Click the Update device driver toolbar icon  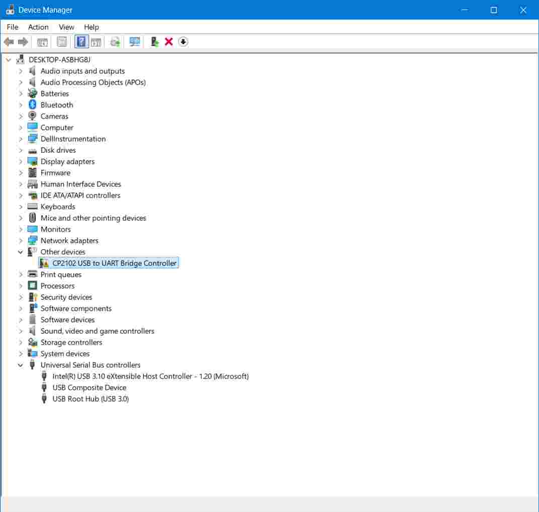click(x=115, y=42)
